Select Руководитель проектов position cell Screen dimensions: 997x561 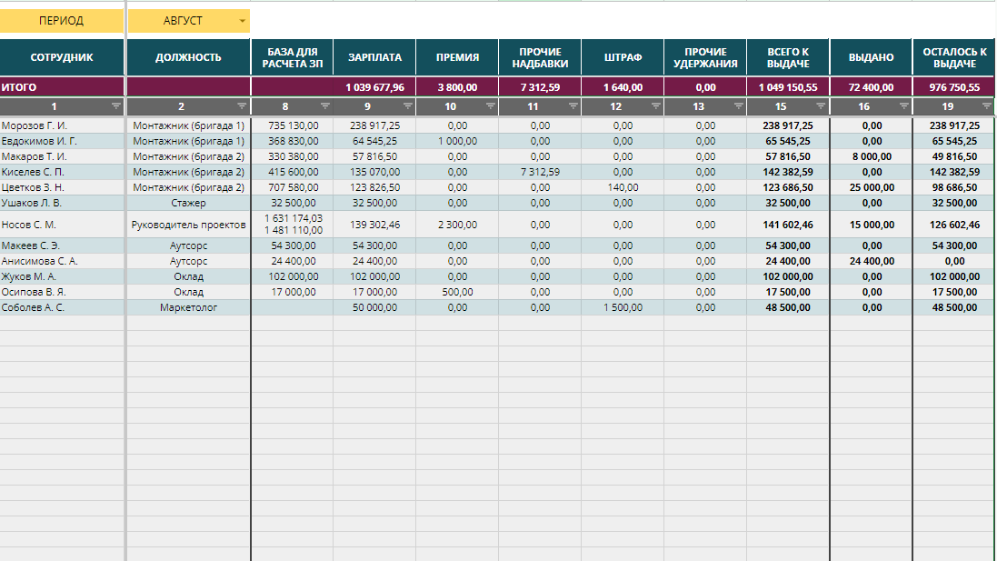[189, 225]
